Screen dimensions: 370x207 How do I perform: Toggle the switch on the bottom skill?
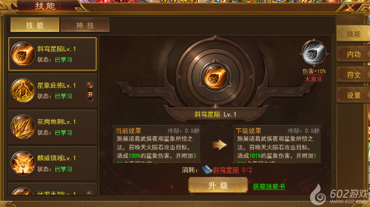click(90, 193)
